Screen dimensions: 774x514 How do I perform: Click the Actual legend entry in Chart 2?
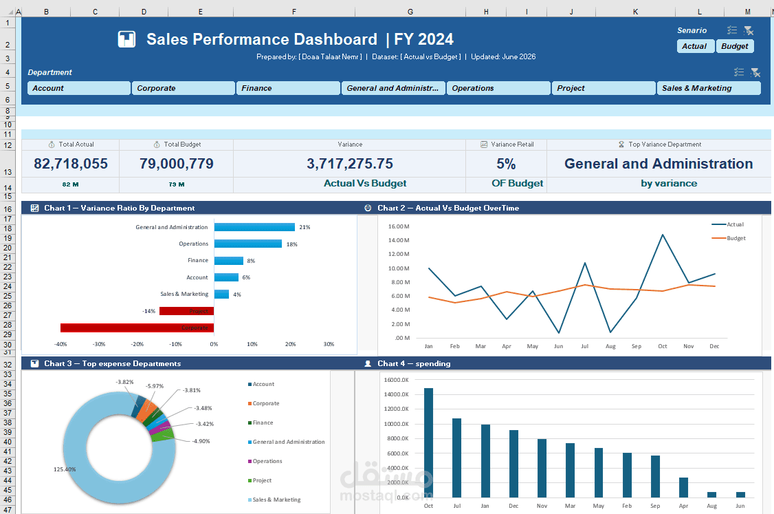tap(727, 224)
